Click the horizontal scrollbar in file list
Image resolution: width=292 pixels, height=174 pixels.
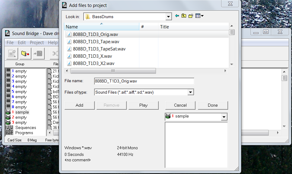[113, 71]
